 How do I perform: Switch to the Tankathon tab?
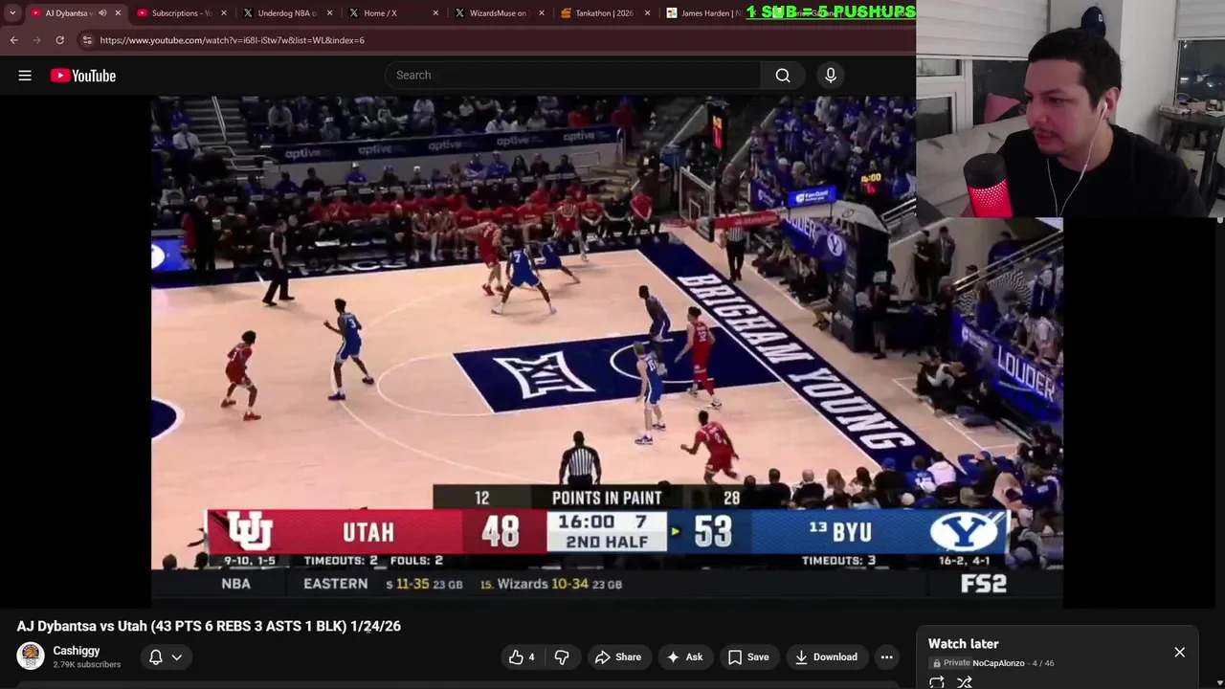pos(603,13)
